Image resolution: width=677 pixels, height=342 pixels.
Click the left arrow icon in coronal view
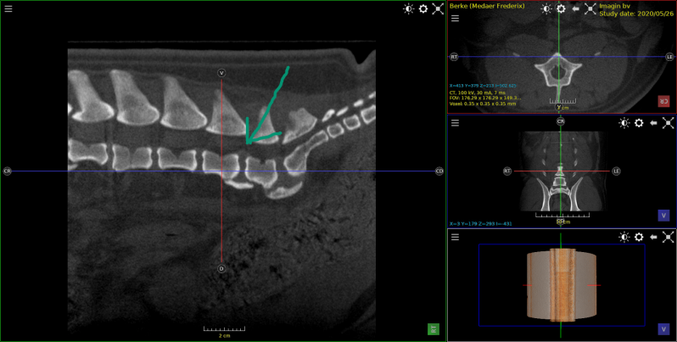653,123
